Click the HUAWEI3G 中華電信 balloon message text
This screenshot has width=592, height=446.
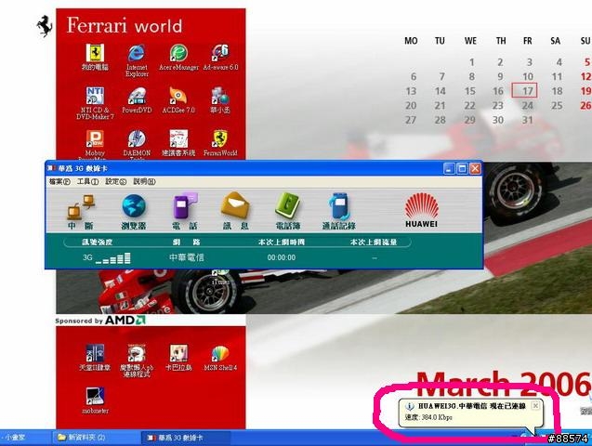(x=472, y=406)
